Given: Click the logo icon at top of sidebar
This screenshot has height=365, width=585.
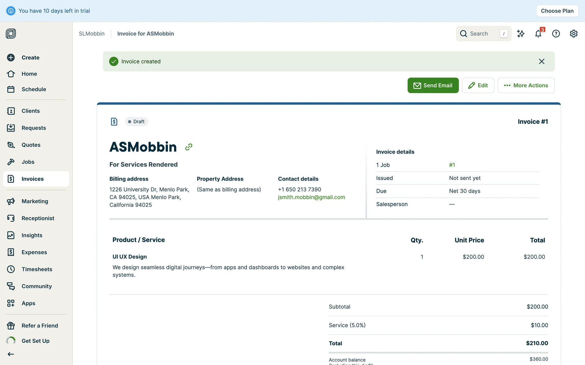Looking at the screenshot, I should click(11, 33).
